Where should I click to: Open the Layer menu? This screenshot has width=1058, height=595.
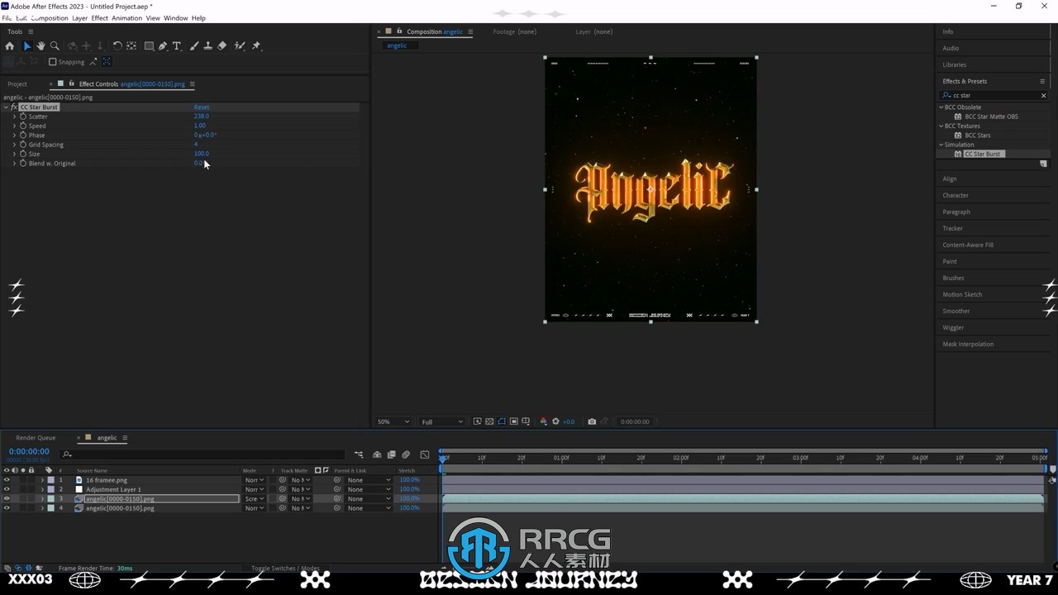[79, 18]
